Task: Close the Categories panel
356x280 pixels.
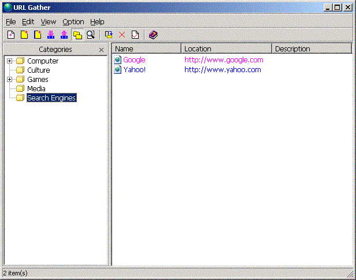Action: (102, 50)
